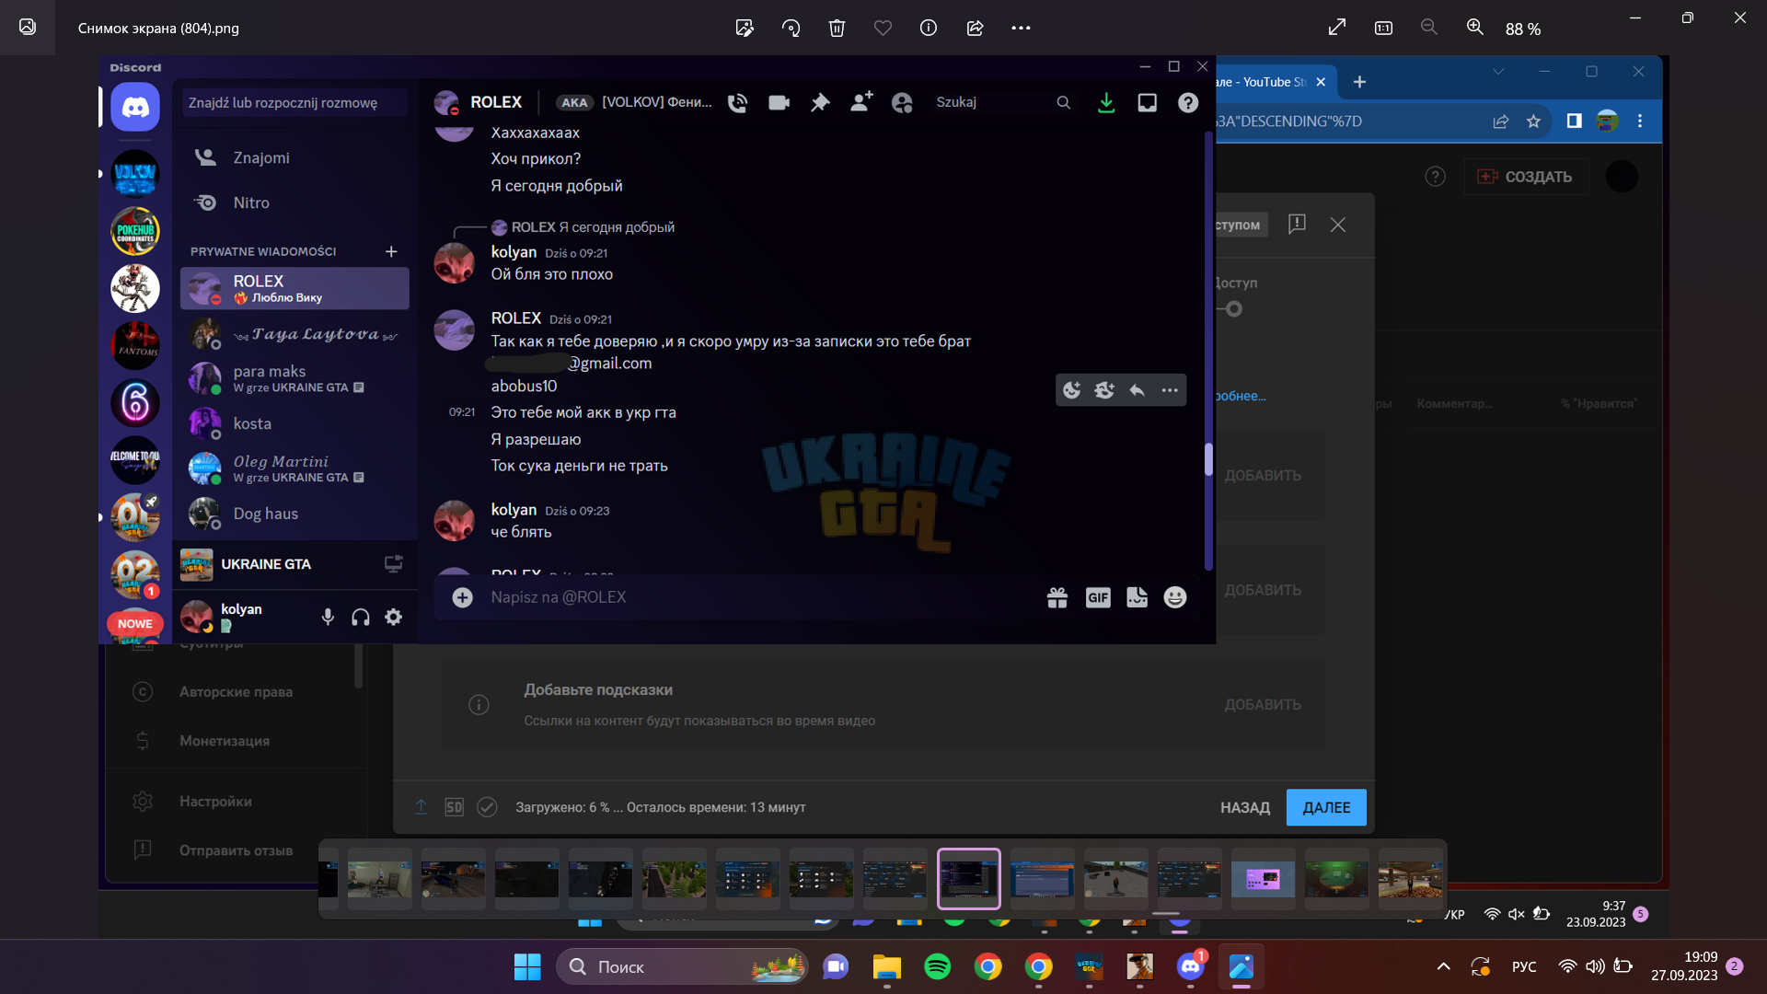The width and height of the screenshot is (1767, 994).
Task: Open Nitro in Discord sidebar
Action: click(x=294, y=202)
